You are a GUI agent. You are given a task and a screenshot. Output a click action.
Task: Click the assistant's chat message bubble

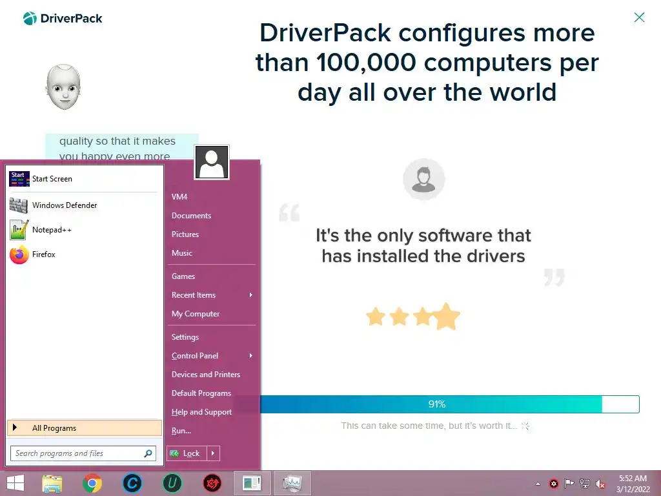(x=122, y=148)
